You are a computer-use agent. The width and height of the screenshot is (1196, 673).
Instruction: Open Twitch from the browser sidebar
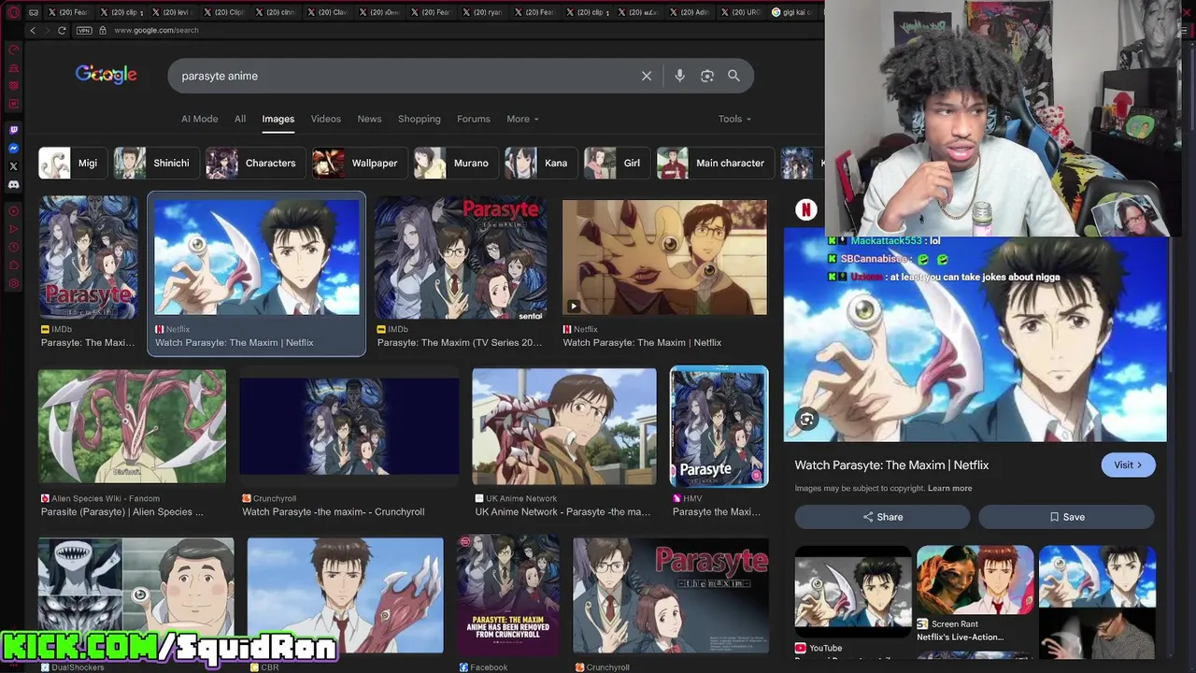pos(13,130)
